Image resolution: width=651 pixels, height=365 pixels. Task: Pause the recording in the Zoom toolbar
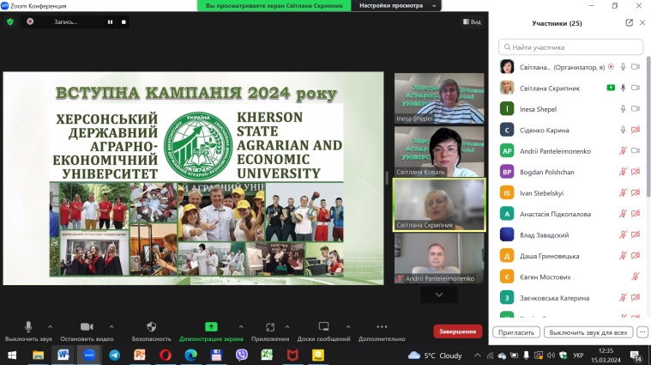[110, 22]
